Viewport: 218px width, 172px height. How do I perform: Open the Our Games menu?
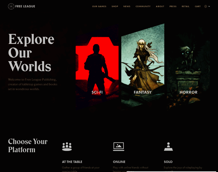pos(99,6)
